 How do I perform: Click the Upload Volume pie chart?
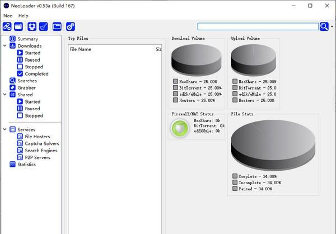tap(254, 60)
